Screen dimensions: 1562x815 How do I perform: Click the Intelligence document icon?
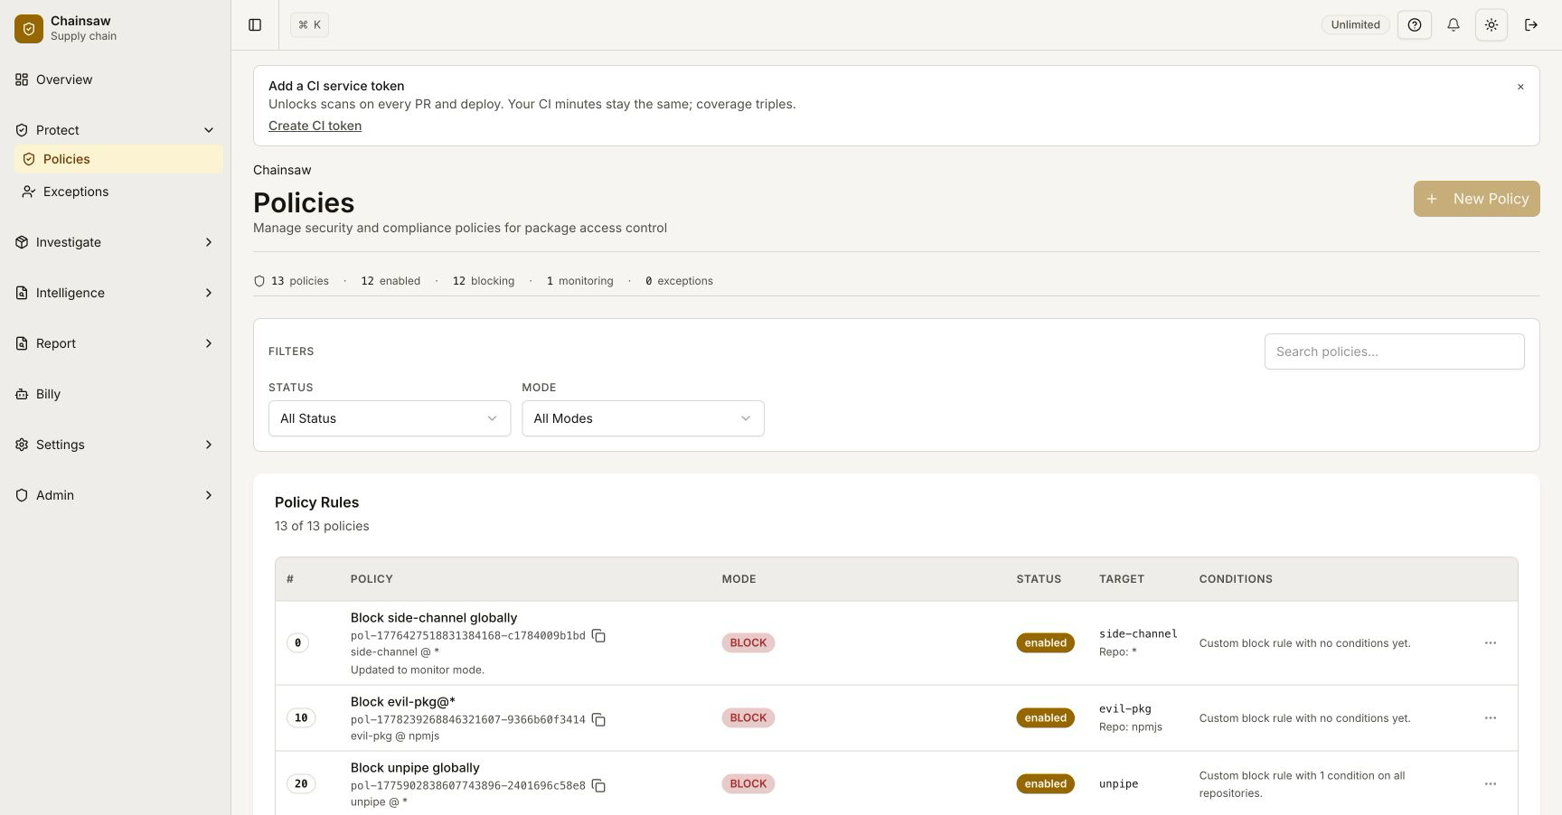[22, 293]
